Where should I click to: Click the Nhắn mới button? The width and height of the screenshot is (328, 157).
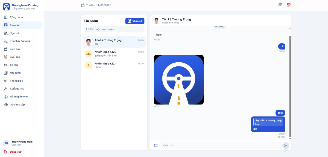pos(135,21)
